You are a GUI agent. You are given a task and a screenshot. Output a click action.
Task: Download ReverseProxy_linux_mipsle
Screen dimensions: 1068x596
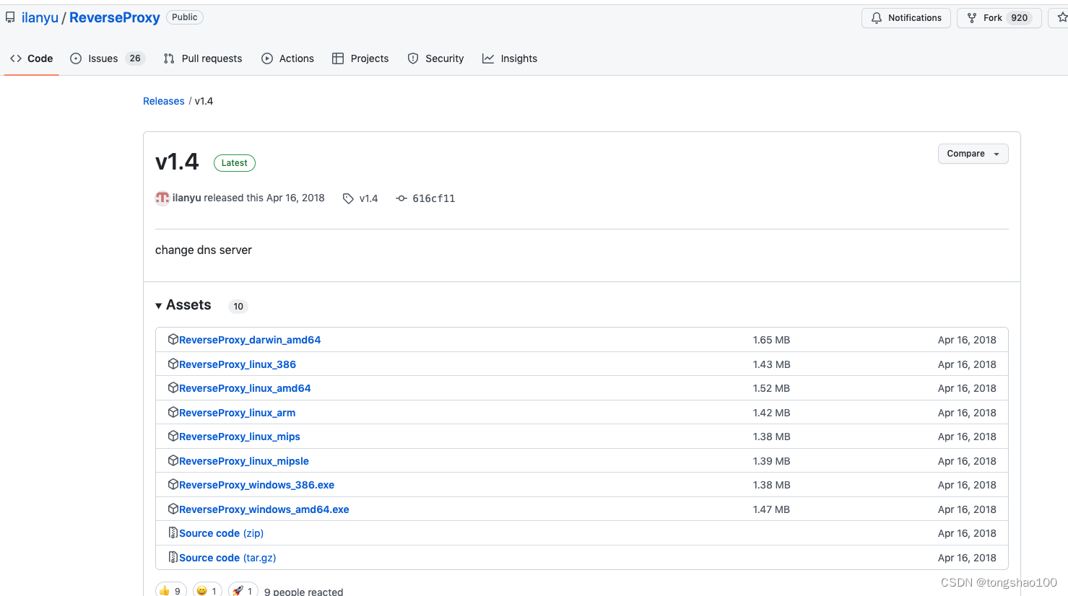tap(244, 461)
